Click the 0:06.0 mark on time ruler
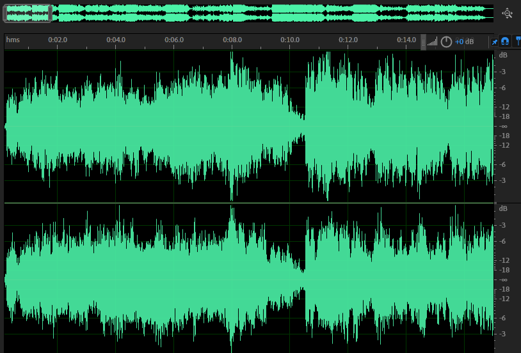 pos(174,40)
